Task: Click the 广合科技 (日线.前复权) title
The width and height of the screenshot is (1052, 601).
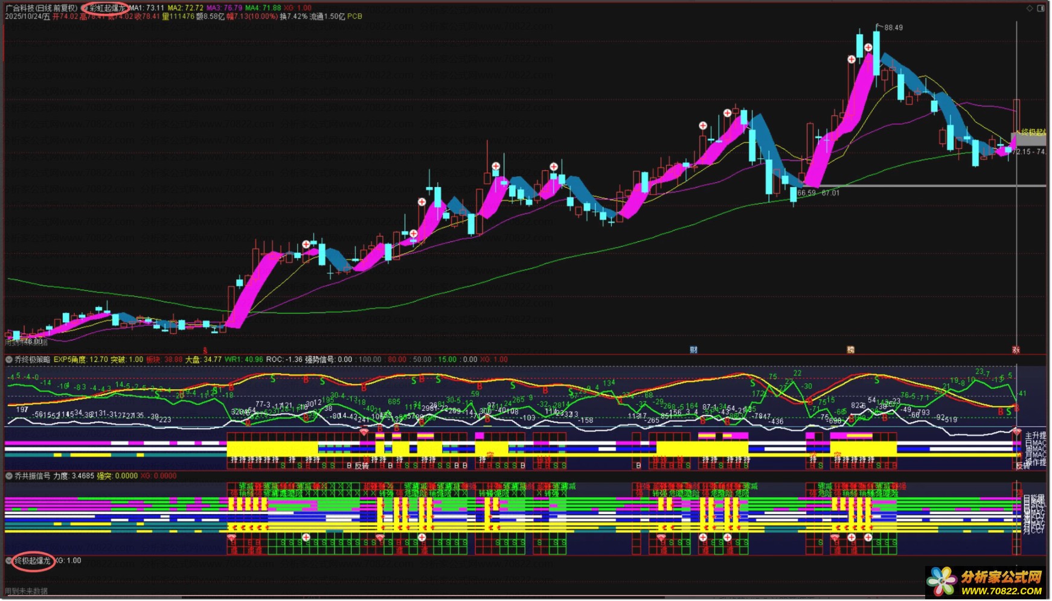Action: 41,8
